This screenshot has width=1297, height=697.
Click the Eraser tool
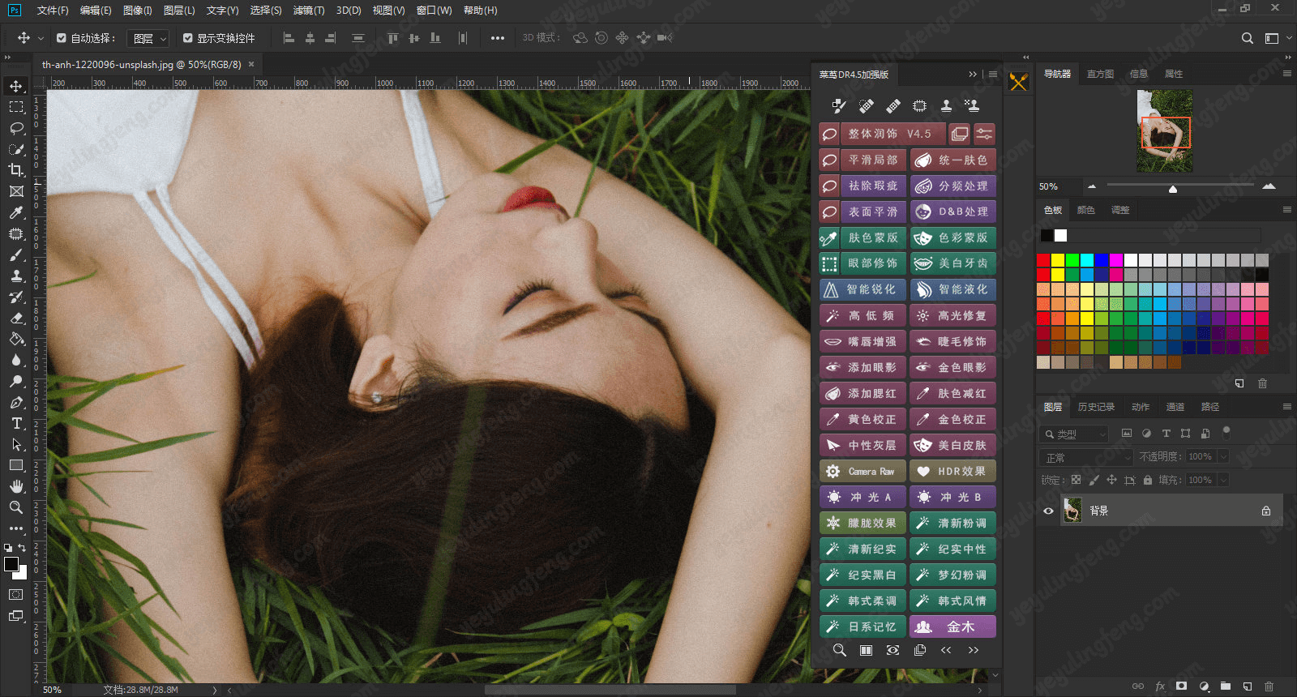click(x=16, y=318)
